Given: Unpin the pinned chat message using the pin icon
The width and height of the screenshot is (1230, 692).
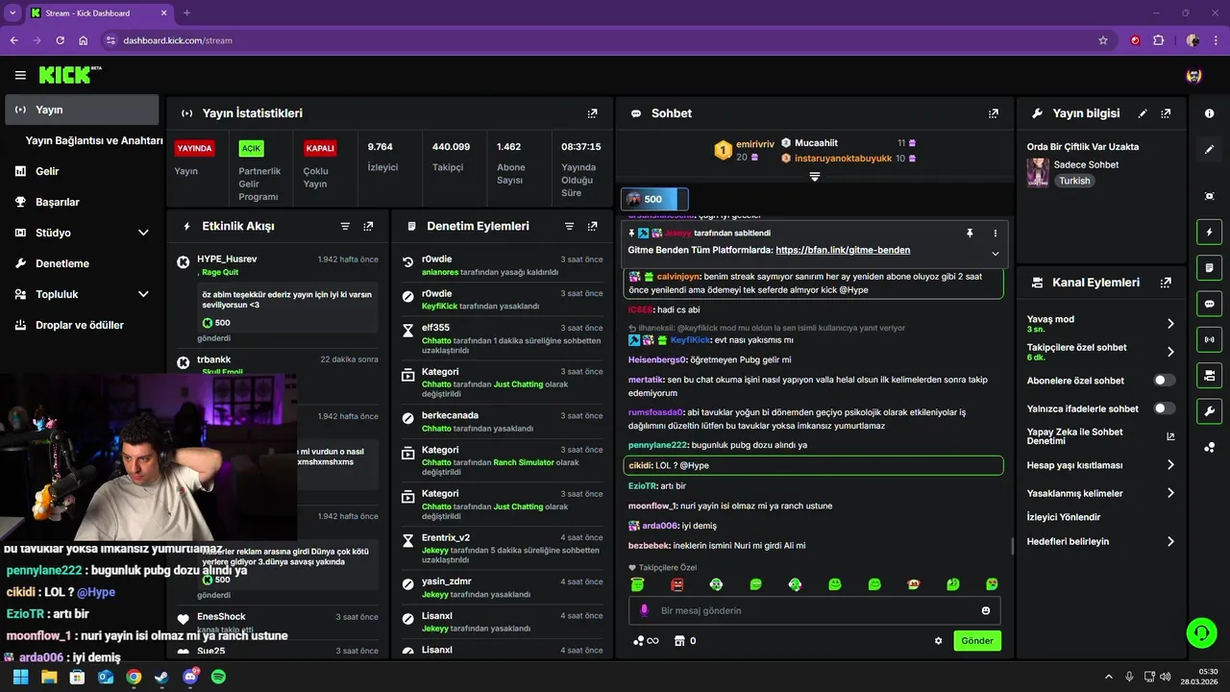Looking at the screenshot, I should (x=970, y=233).
